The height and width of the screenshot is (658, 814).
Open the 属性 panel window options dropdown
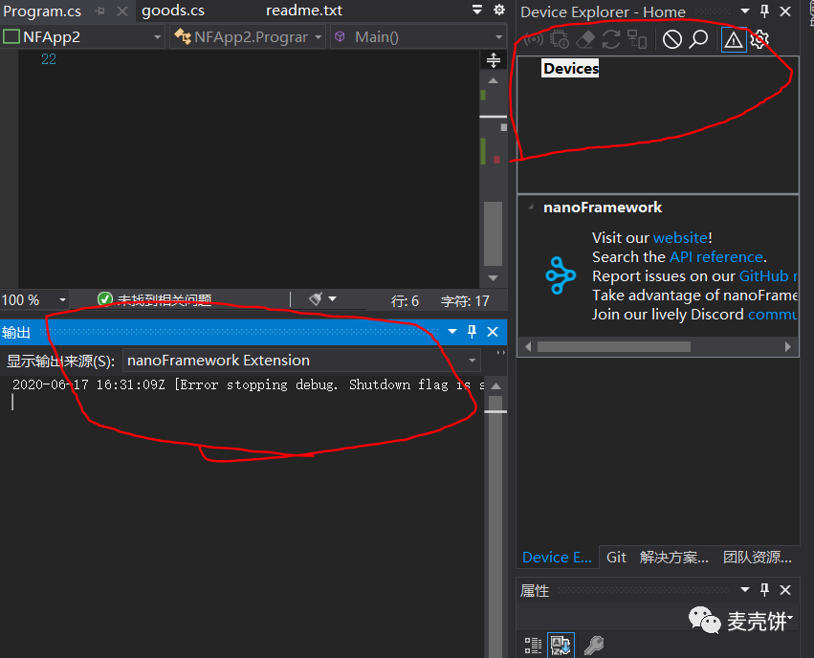[x=745, y=589]
